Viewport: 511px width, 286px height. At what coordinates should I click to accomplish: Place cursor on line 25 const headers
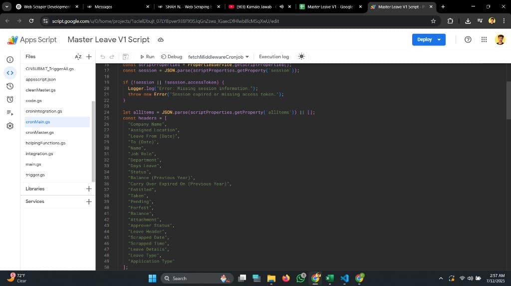pyautogui.click(x=145, y=118)
